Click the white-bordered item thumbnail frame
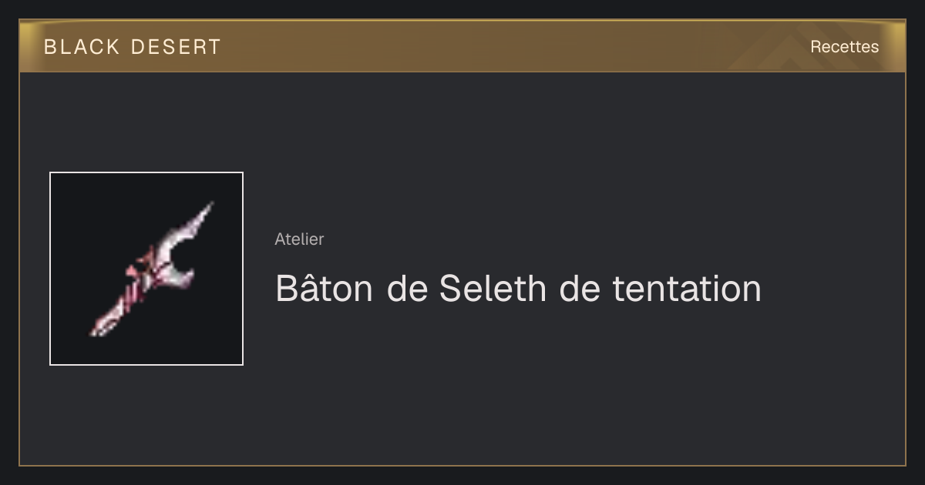The height and width of the screenshot is (485, 925). [146, 269]
